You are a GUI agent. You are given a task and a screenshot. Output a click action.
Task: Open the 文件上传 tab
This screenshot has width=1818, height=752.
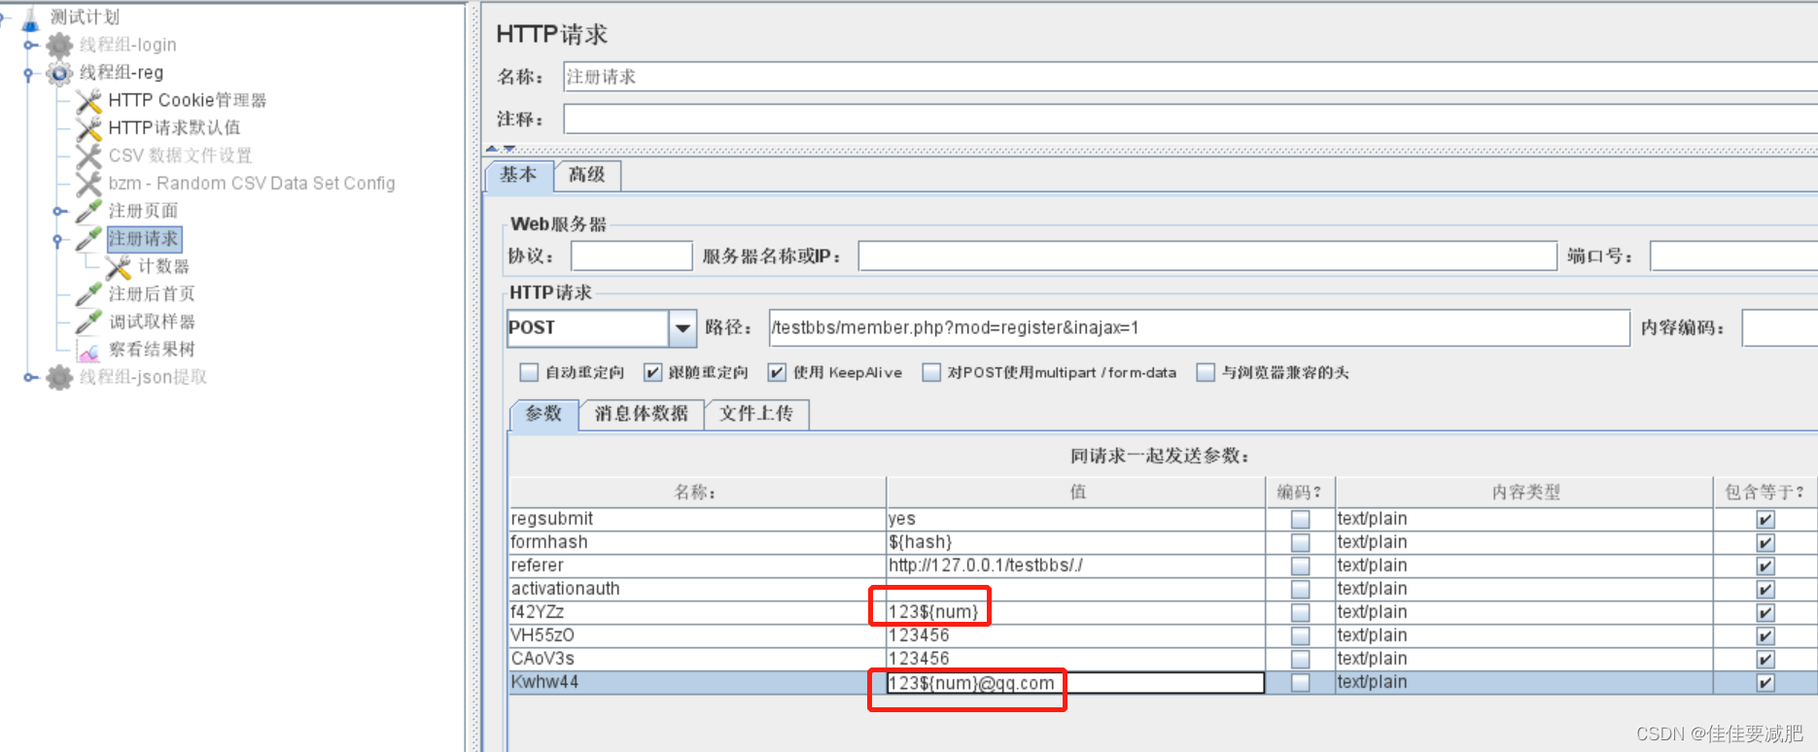click(756, 414)
